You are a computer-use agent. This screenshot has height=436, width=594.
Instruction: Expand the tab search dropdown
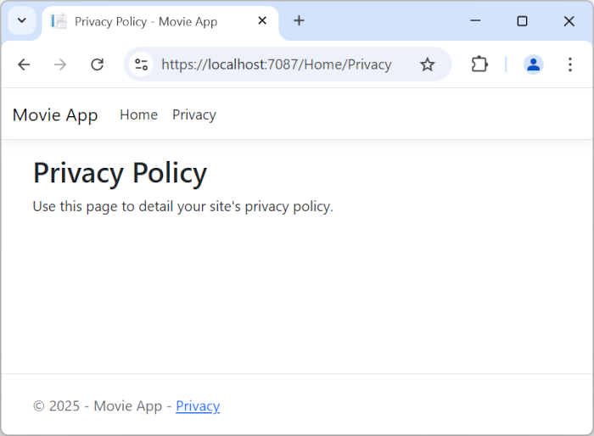22,21
